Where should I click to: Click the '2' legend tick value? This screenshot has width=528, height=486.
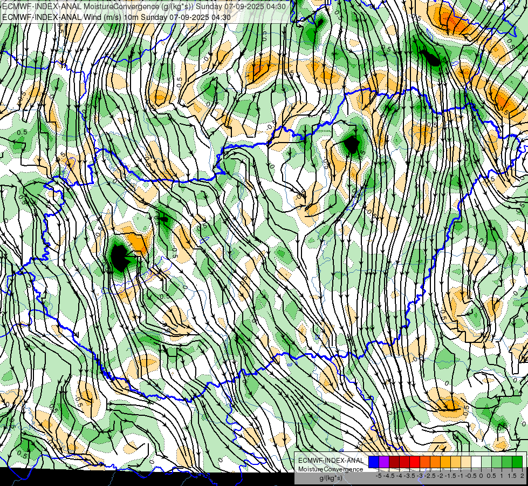pyautogui.click(x=522, y=476)
